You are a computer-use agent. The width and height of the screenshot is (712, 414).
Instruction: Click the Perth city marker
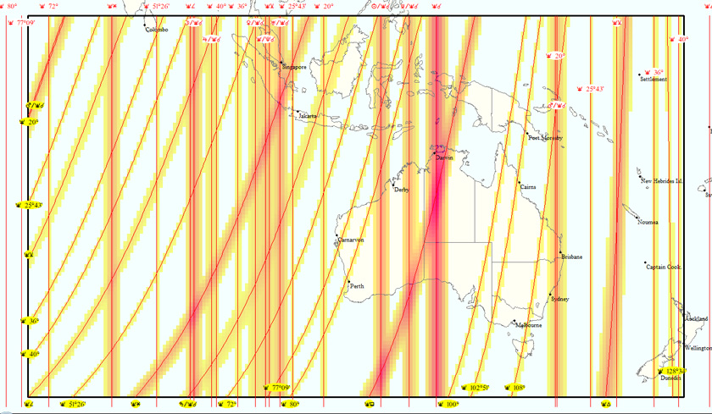[x=348, y=282]
